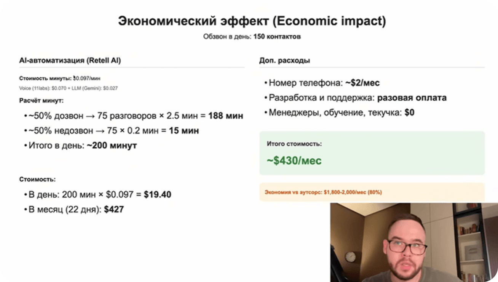
Task: Select the "Расчёт минут:" subheading
Action: coord(41,101)
